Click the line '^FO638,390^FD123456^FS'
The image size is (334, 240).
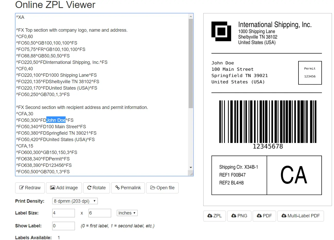coord(44,165)
